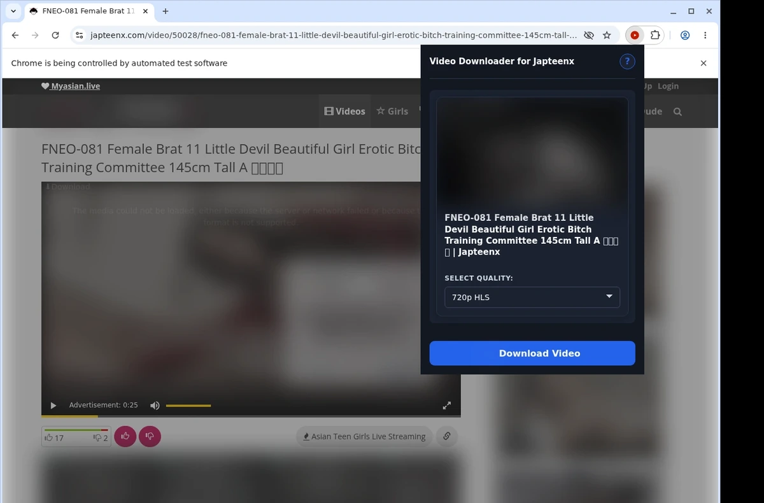Minimize the Chrome window
764x503 pixels.
674,11
